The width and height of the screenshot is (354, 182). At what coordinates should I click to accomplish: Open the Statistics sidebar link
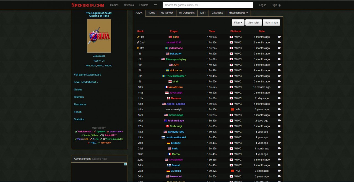(x=79, y=119)
